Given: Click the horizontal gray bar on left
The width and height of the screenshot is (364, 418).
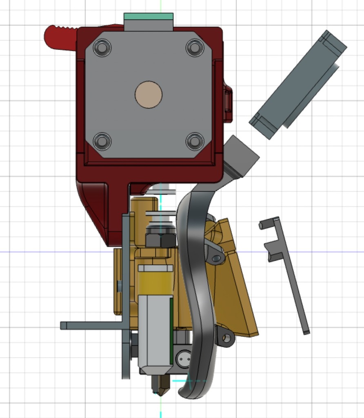Looking at the screenshot, I should [92, 325].
